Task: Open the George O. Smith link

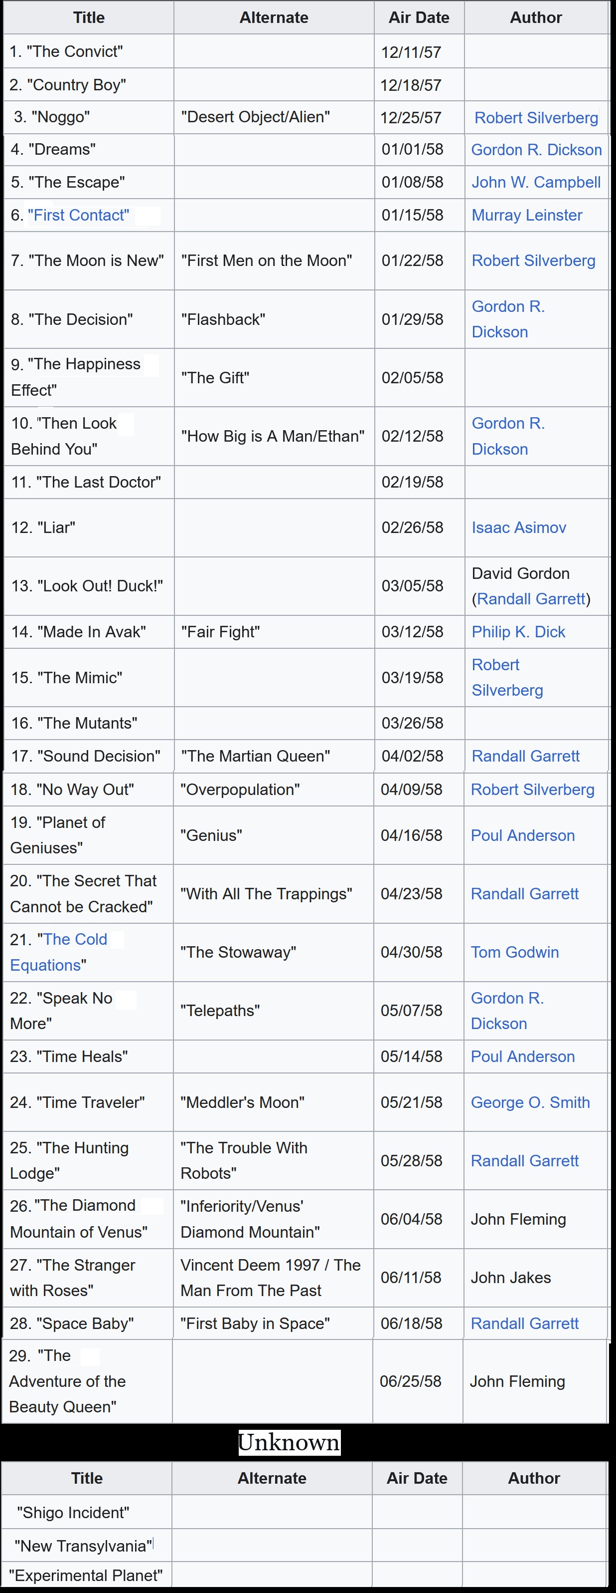Action: point(530,1102)
